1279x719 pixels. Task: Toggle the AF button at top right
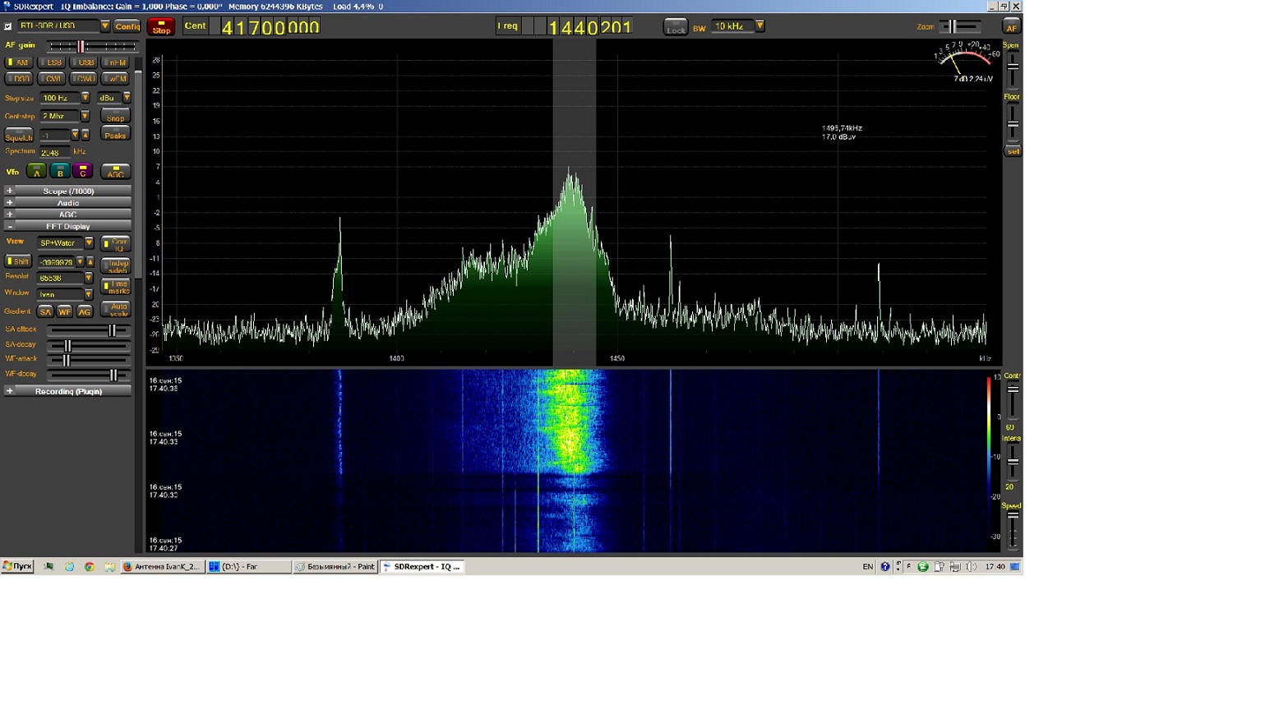coord(1011,26)
